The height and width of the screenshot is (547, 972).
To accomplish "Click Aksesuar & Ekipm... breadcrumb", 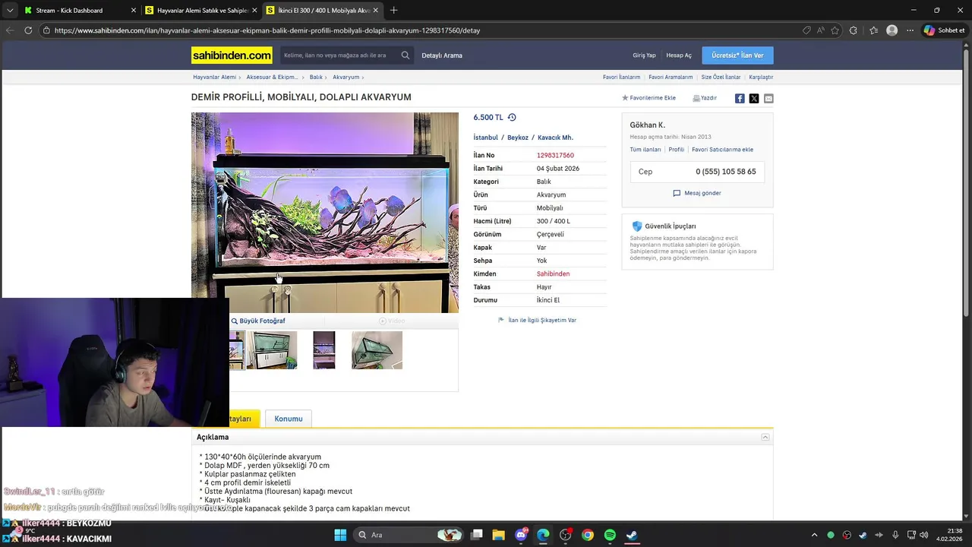I will coord(272,77).
